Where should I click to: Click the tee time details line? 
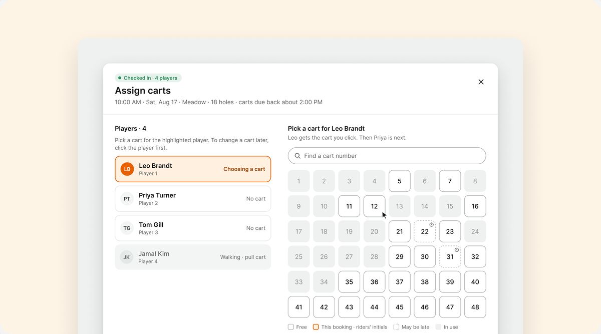pos(219,102)
